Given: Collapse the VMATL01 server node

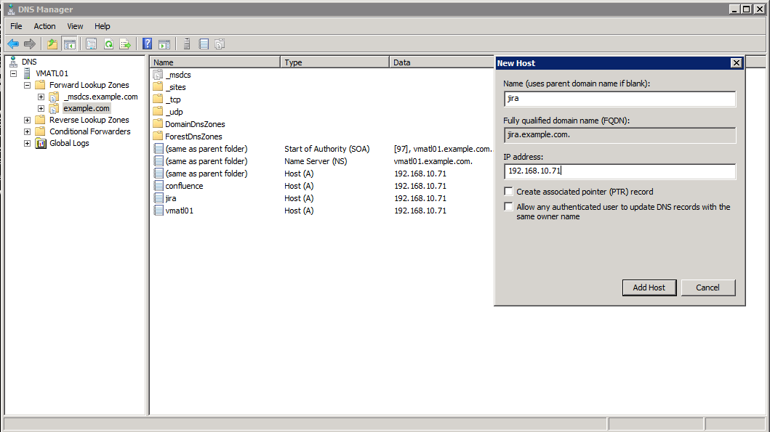Looking at the screenshot, I should coord(14,73).
